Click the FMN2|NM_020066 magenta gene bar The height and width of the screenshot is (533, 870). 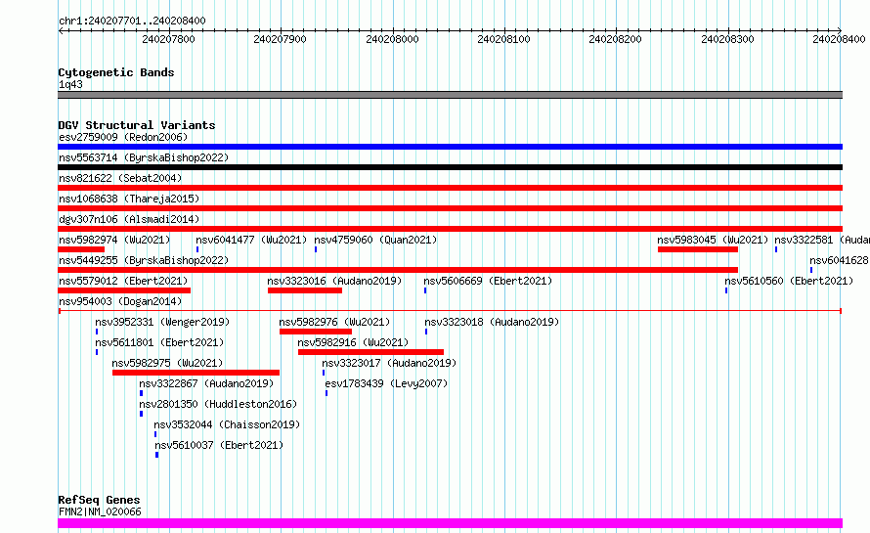click(x=450, y=523)
